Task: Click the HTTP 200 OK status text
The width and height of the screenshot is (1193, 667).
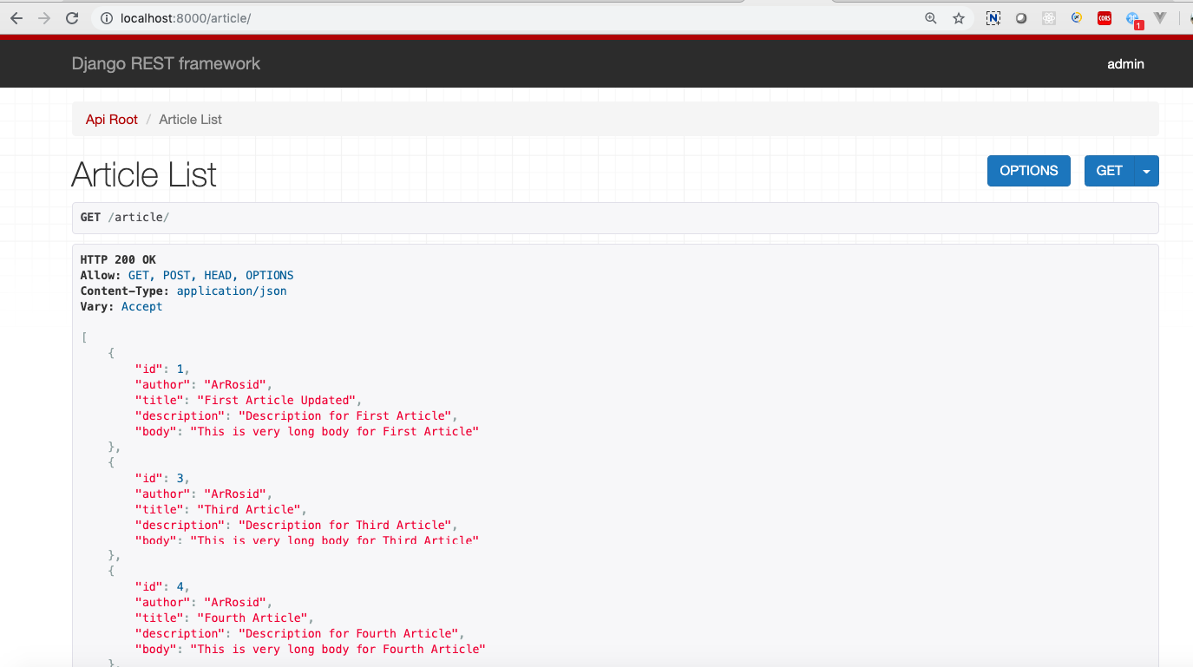Action: [x=118, y=259]
